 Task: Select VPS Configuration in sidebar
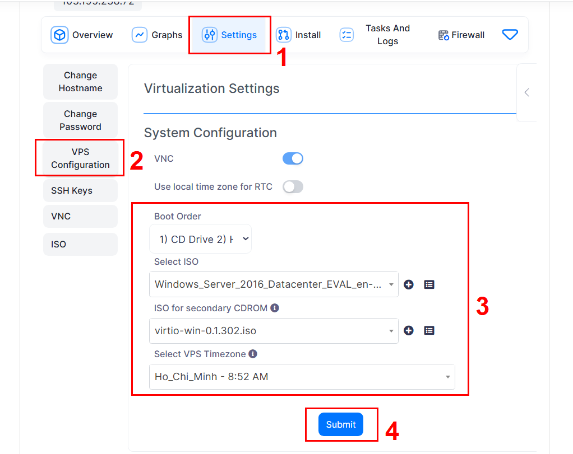coord(80,158)
